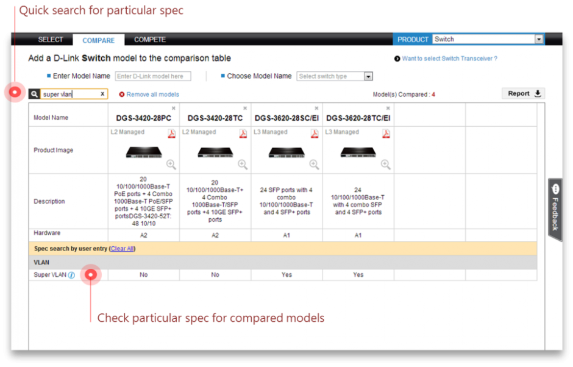The width and height of the screenshot is (573, 367).
Task: Click the DGS-3620-28TC/EI product thumbnail
Action: pyautogui.click(x=358, y=152)
